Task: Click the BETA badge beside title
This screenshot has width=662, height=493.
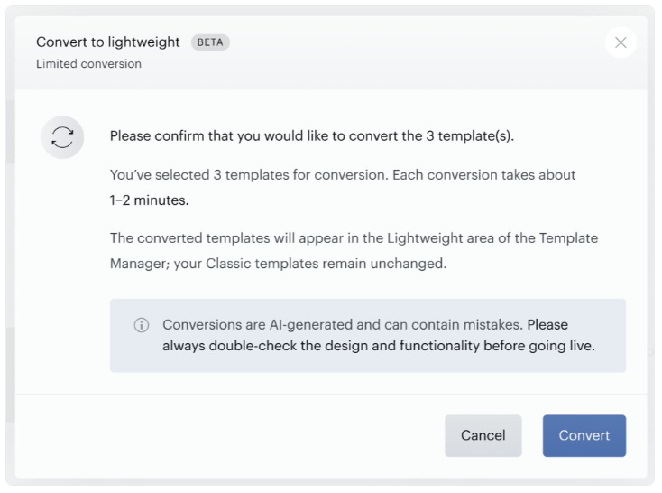Action: click(x=210, y=42)
